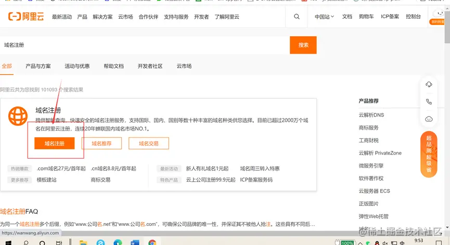Open 商标服务 in 产品推荐
The image size is (450, 245).
tap(368, 127)
